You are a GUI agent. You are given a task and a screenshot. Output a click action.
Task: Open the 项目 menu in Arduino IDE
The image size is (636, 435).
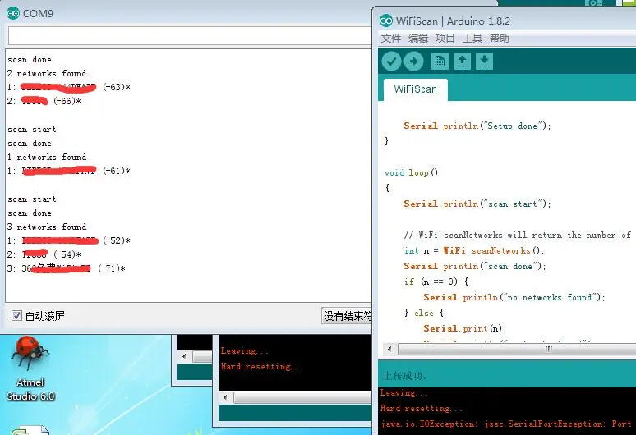pos(445,39)
